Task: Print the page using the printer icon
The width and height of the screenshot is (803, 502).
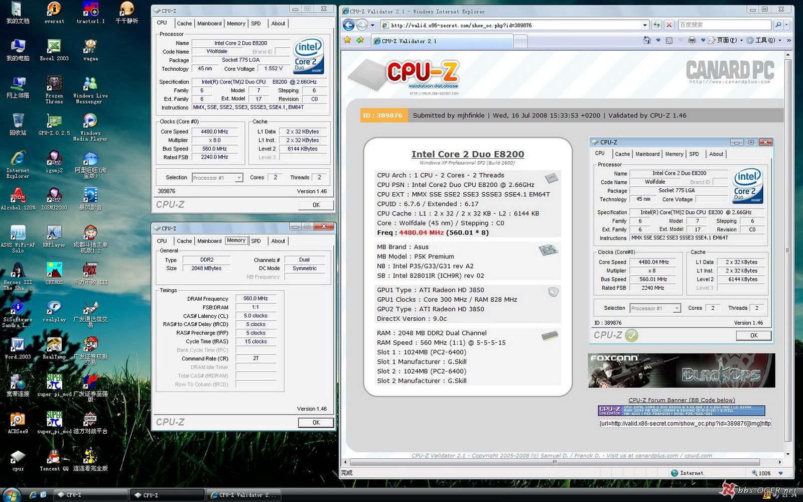Action: click(x=692, y=40)
